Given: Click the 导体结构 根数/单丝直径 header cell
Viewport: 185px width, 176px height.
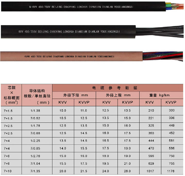Looking at the screenshot, I should [x=37, y=95].
